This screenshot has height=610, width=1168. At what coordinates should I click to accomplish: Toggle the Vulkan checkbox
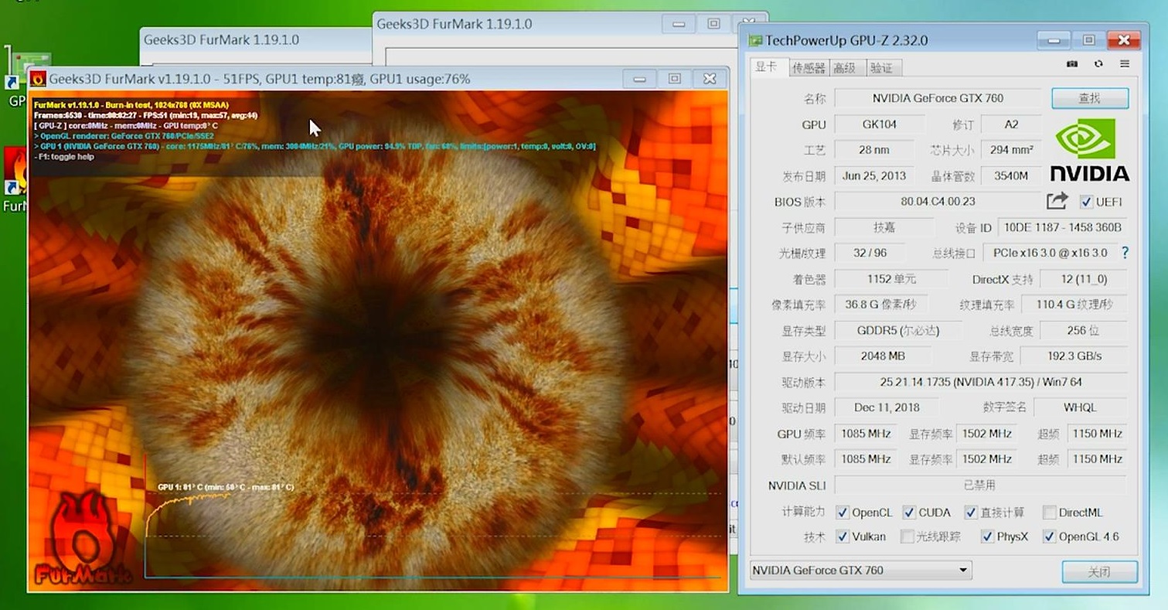pyautogui.click(x=843, y=537)
